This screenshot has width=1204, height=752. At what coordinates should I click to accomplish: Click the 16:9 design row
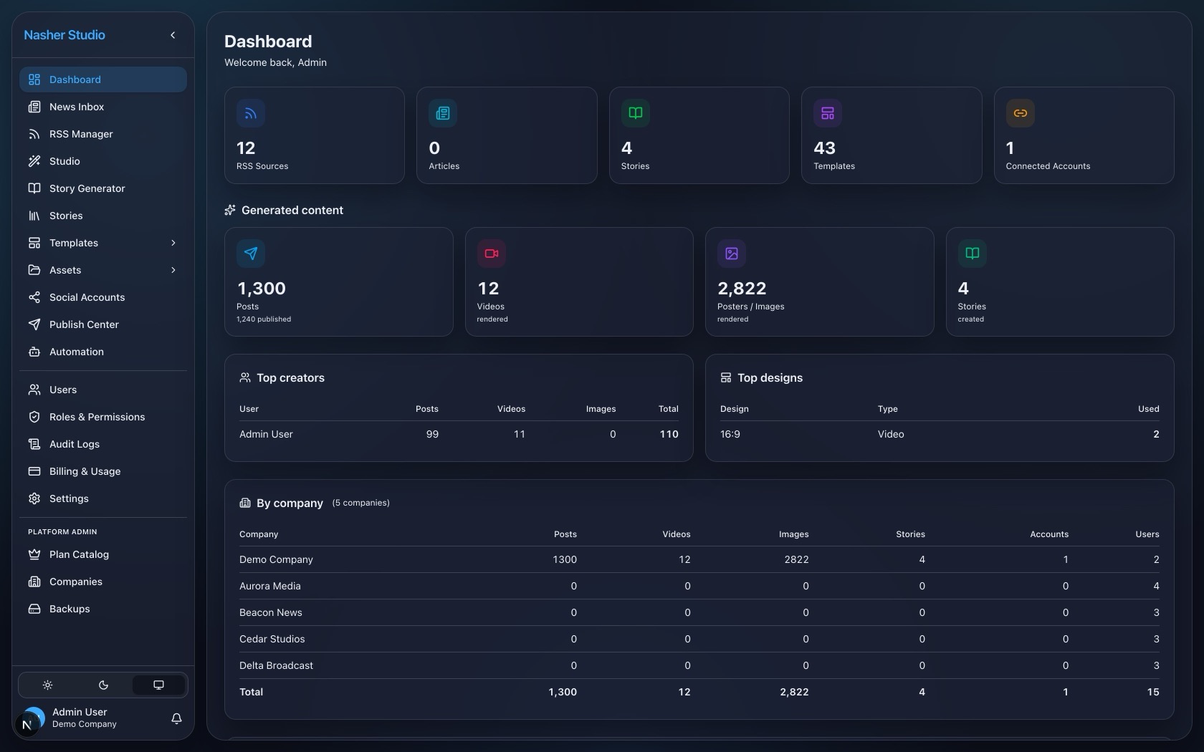tap(940, 434)
